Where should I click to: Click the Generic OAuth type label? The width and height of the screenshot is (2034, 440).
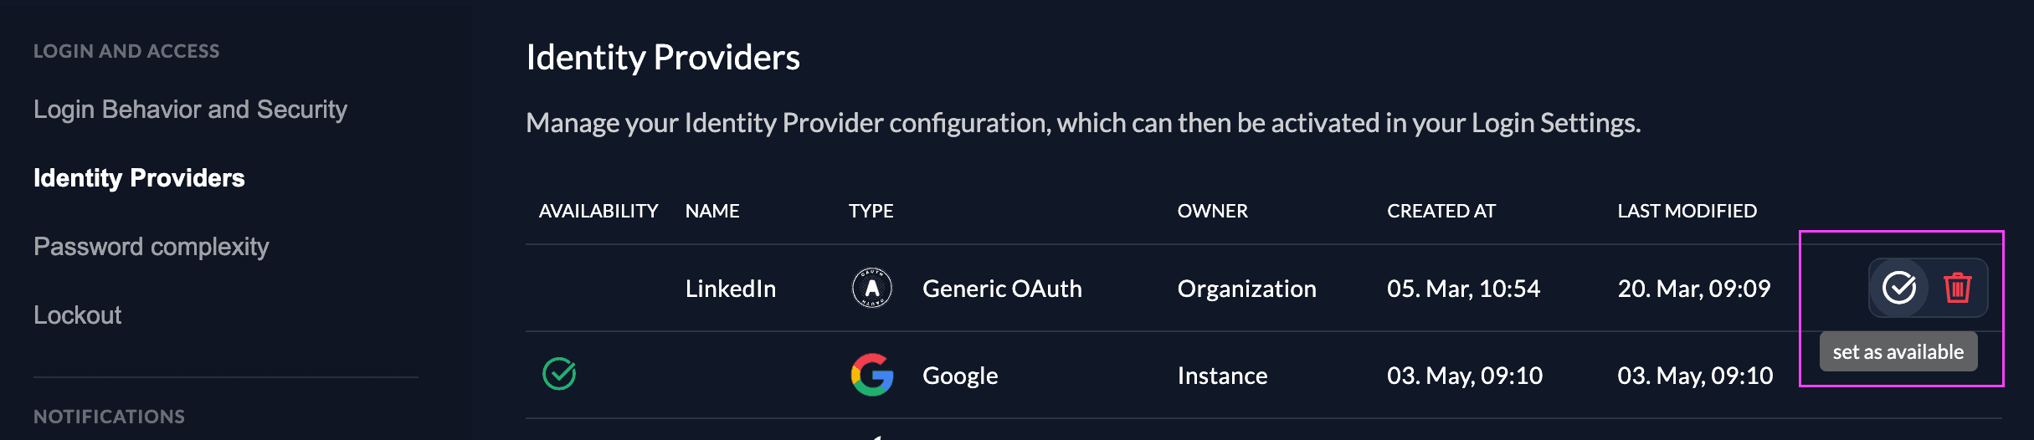click(1002, 289)
